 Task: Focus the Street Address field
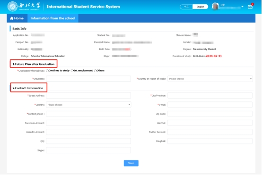click(x=88, y=95)
